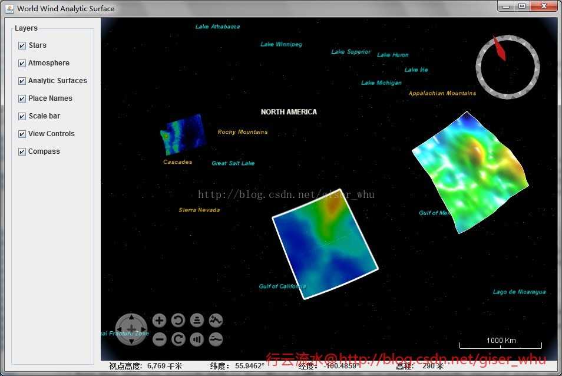The image size is (562, 376).
Task: Click the compass ring's red north needle
Action: pos(500,48)
